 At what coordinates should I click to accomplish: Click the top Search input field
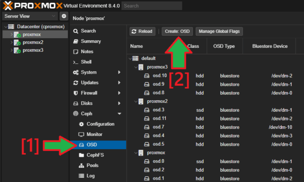click(x=152, y=6)
